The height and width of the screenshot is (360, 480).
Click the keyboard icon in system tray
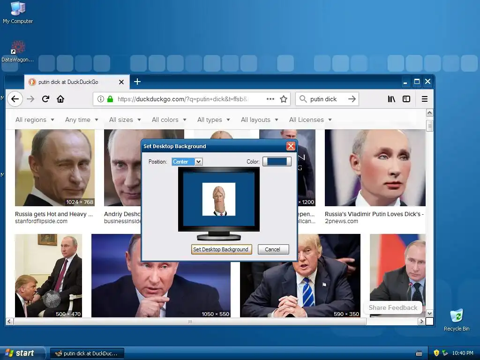[x=419, y=353]
